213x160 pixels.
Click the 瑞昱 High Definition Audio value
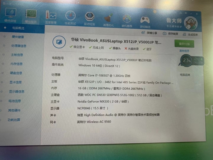click(118, 115)
